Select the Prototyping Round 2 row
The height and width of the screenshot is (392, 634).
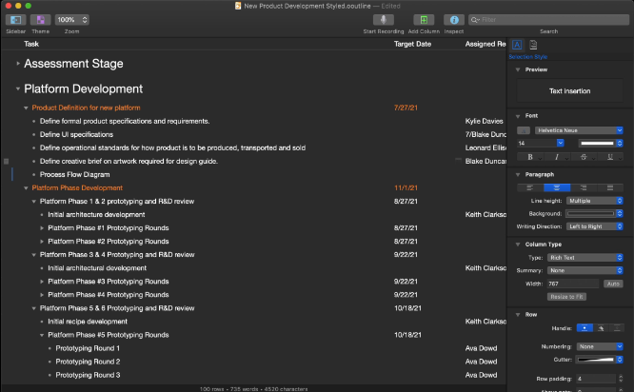(88, 362)
